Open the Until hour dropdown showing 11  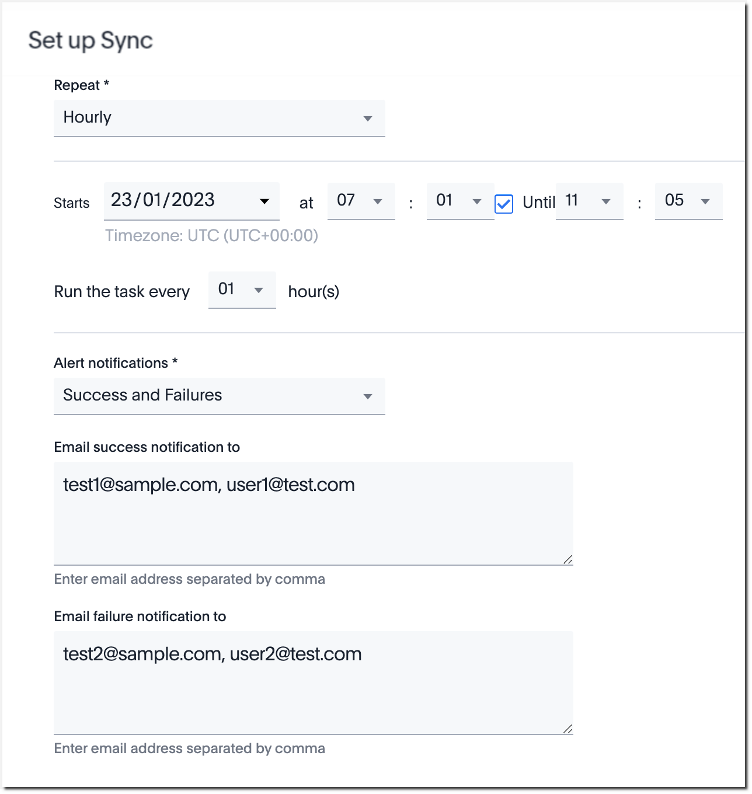point(589,201)
